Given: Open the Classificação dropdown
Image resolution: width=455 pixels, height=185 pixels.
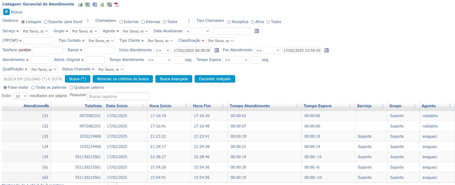Looking at the screenshot, I should (220, 41).
